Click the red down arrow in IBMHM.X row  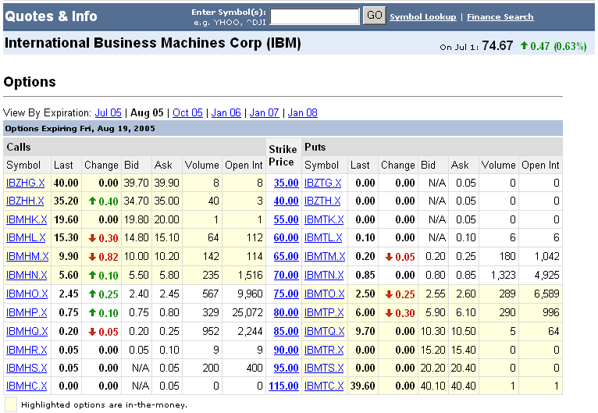coord(92,257)
